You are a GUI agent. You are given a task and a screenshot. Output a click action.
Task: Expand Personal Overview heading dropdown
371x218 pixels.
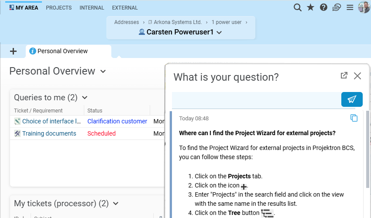(103, 71)
